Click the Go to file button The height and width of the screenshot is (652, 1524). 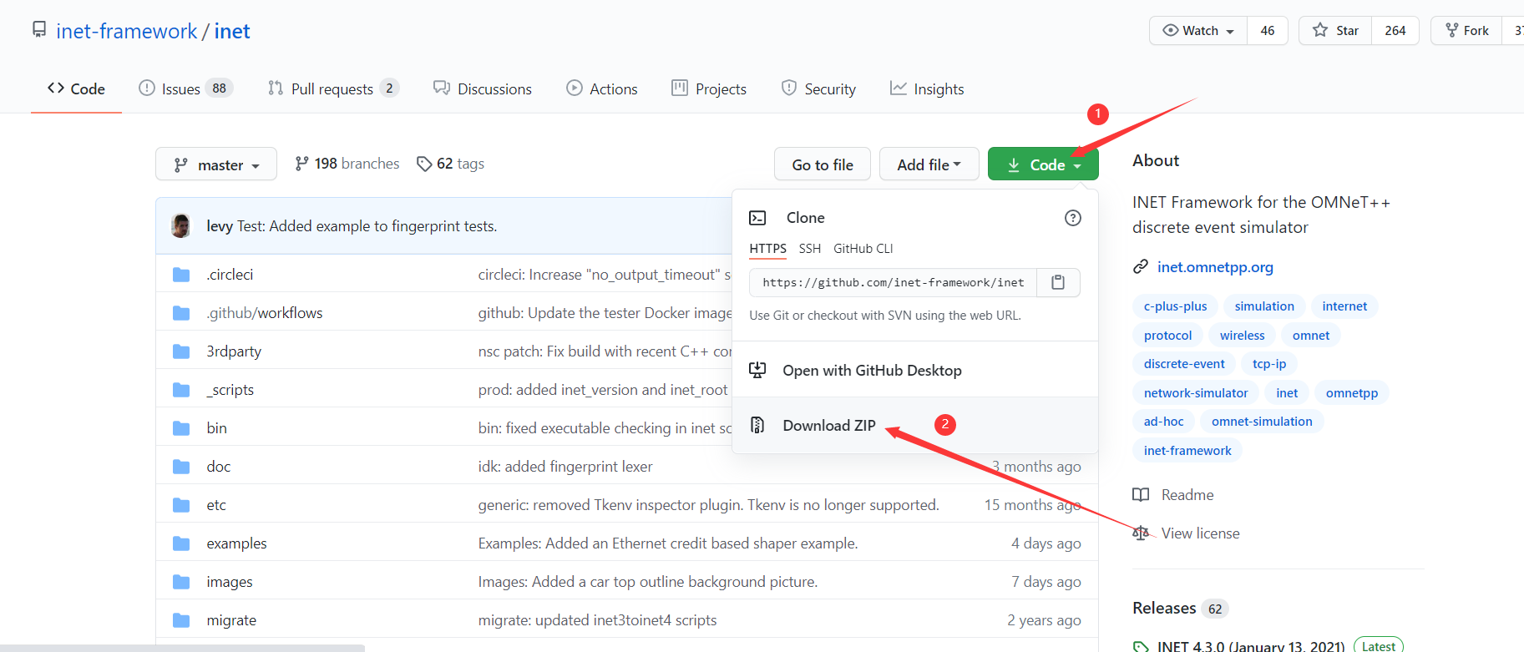pos(823,164)
